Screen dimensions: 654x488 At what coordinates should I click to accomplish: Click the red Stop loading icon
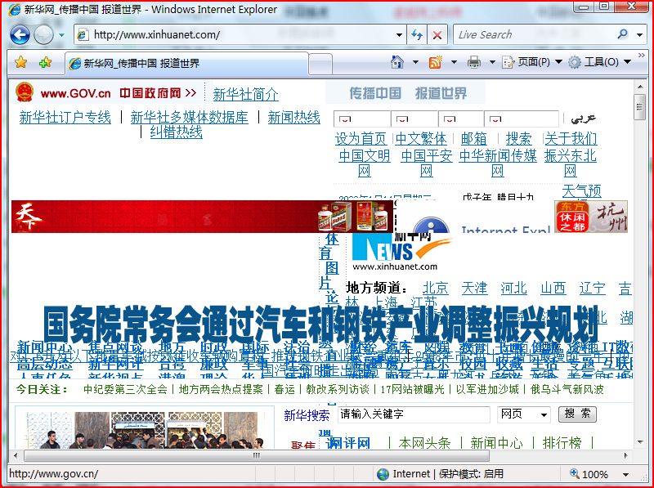[x=437, y=35]
